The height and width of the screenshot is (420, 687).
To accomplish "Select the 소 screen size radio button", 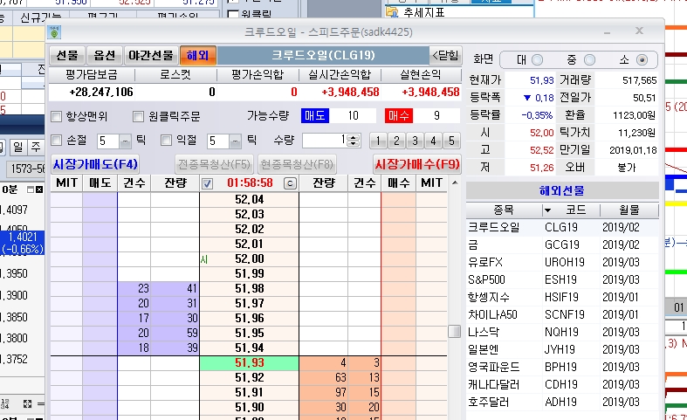I will click(x=642, y=59).
